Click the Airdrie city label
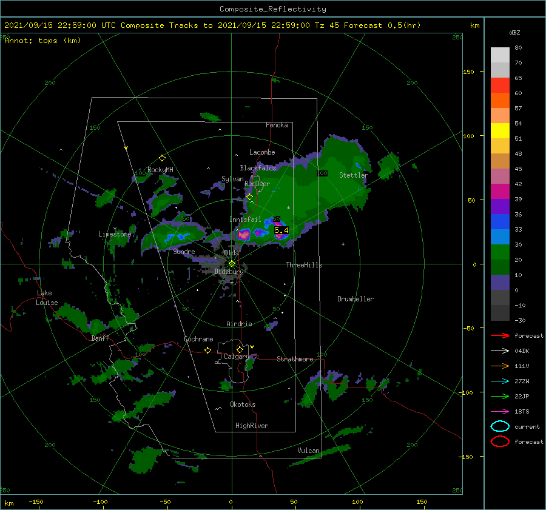The image size is (546, 510). [x=239, y=324]
